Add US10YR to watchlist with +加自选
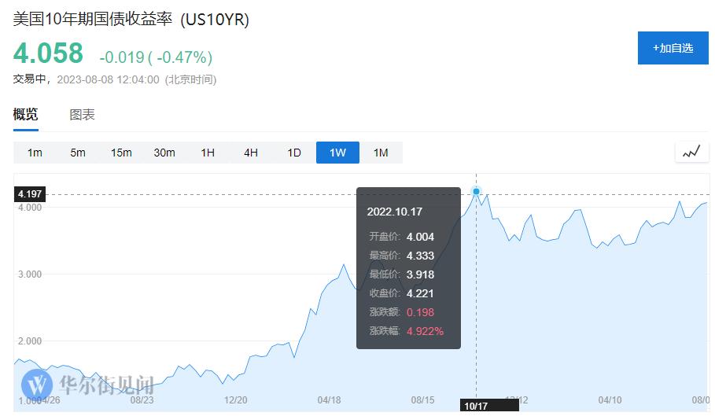The height and width of the screenshot is (416, 715). pos(673,48)
